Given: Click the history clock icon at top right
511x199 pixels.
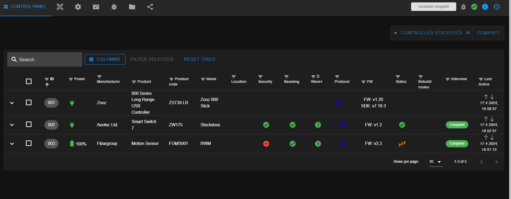Looking at the screenshot, I should click(x=497, y=7).
